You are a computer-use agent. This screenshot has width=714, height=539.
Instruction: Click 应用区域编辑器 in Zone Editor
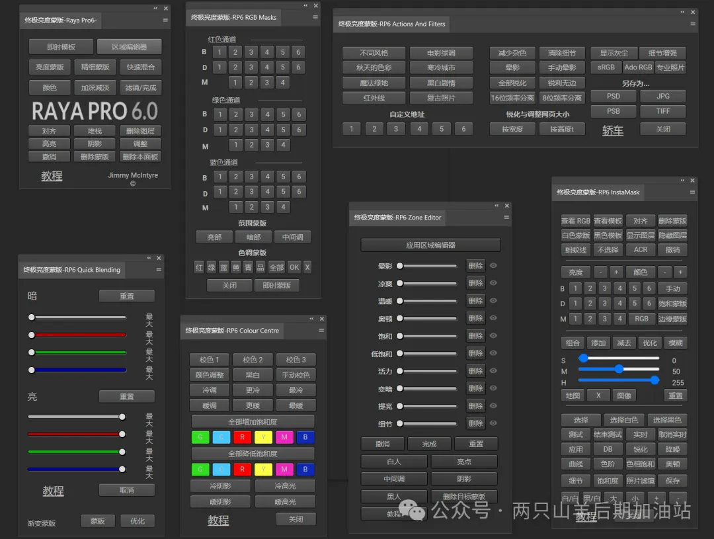point(431,245)
